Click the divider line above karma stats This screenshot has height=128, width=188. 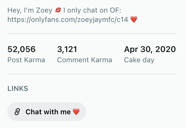92,34
